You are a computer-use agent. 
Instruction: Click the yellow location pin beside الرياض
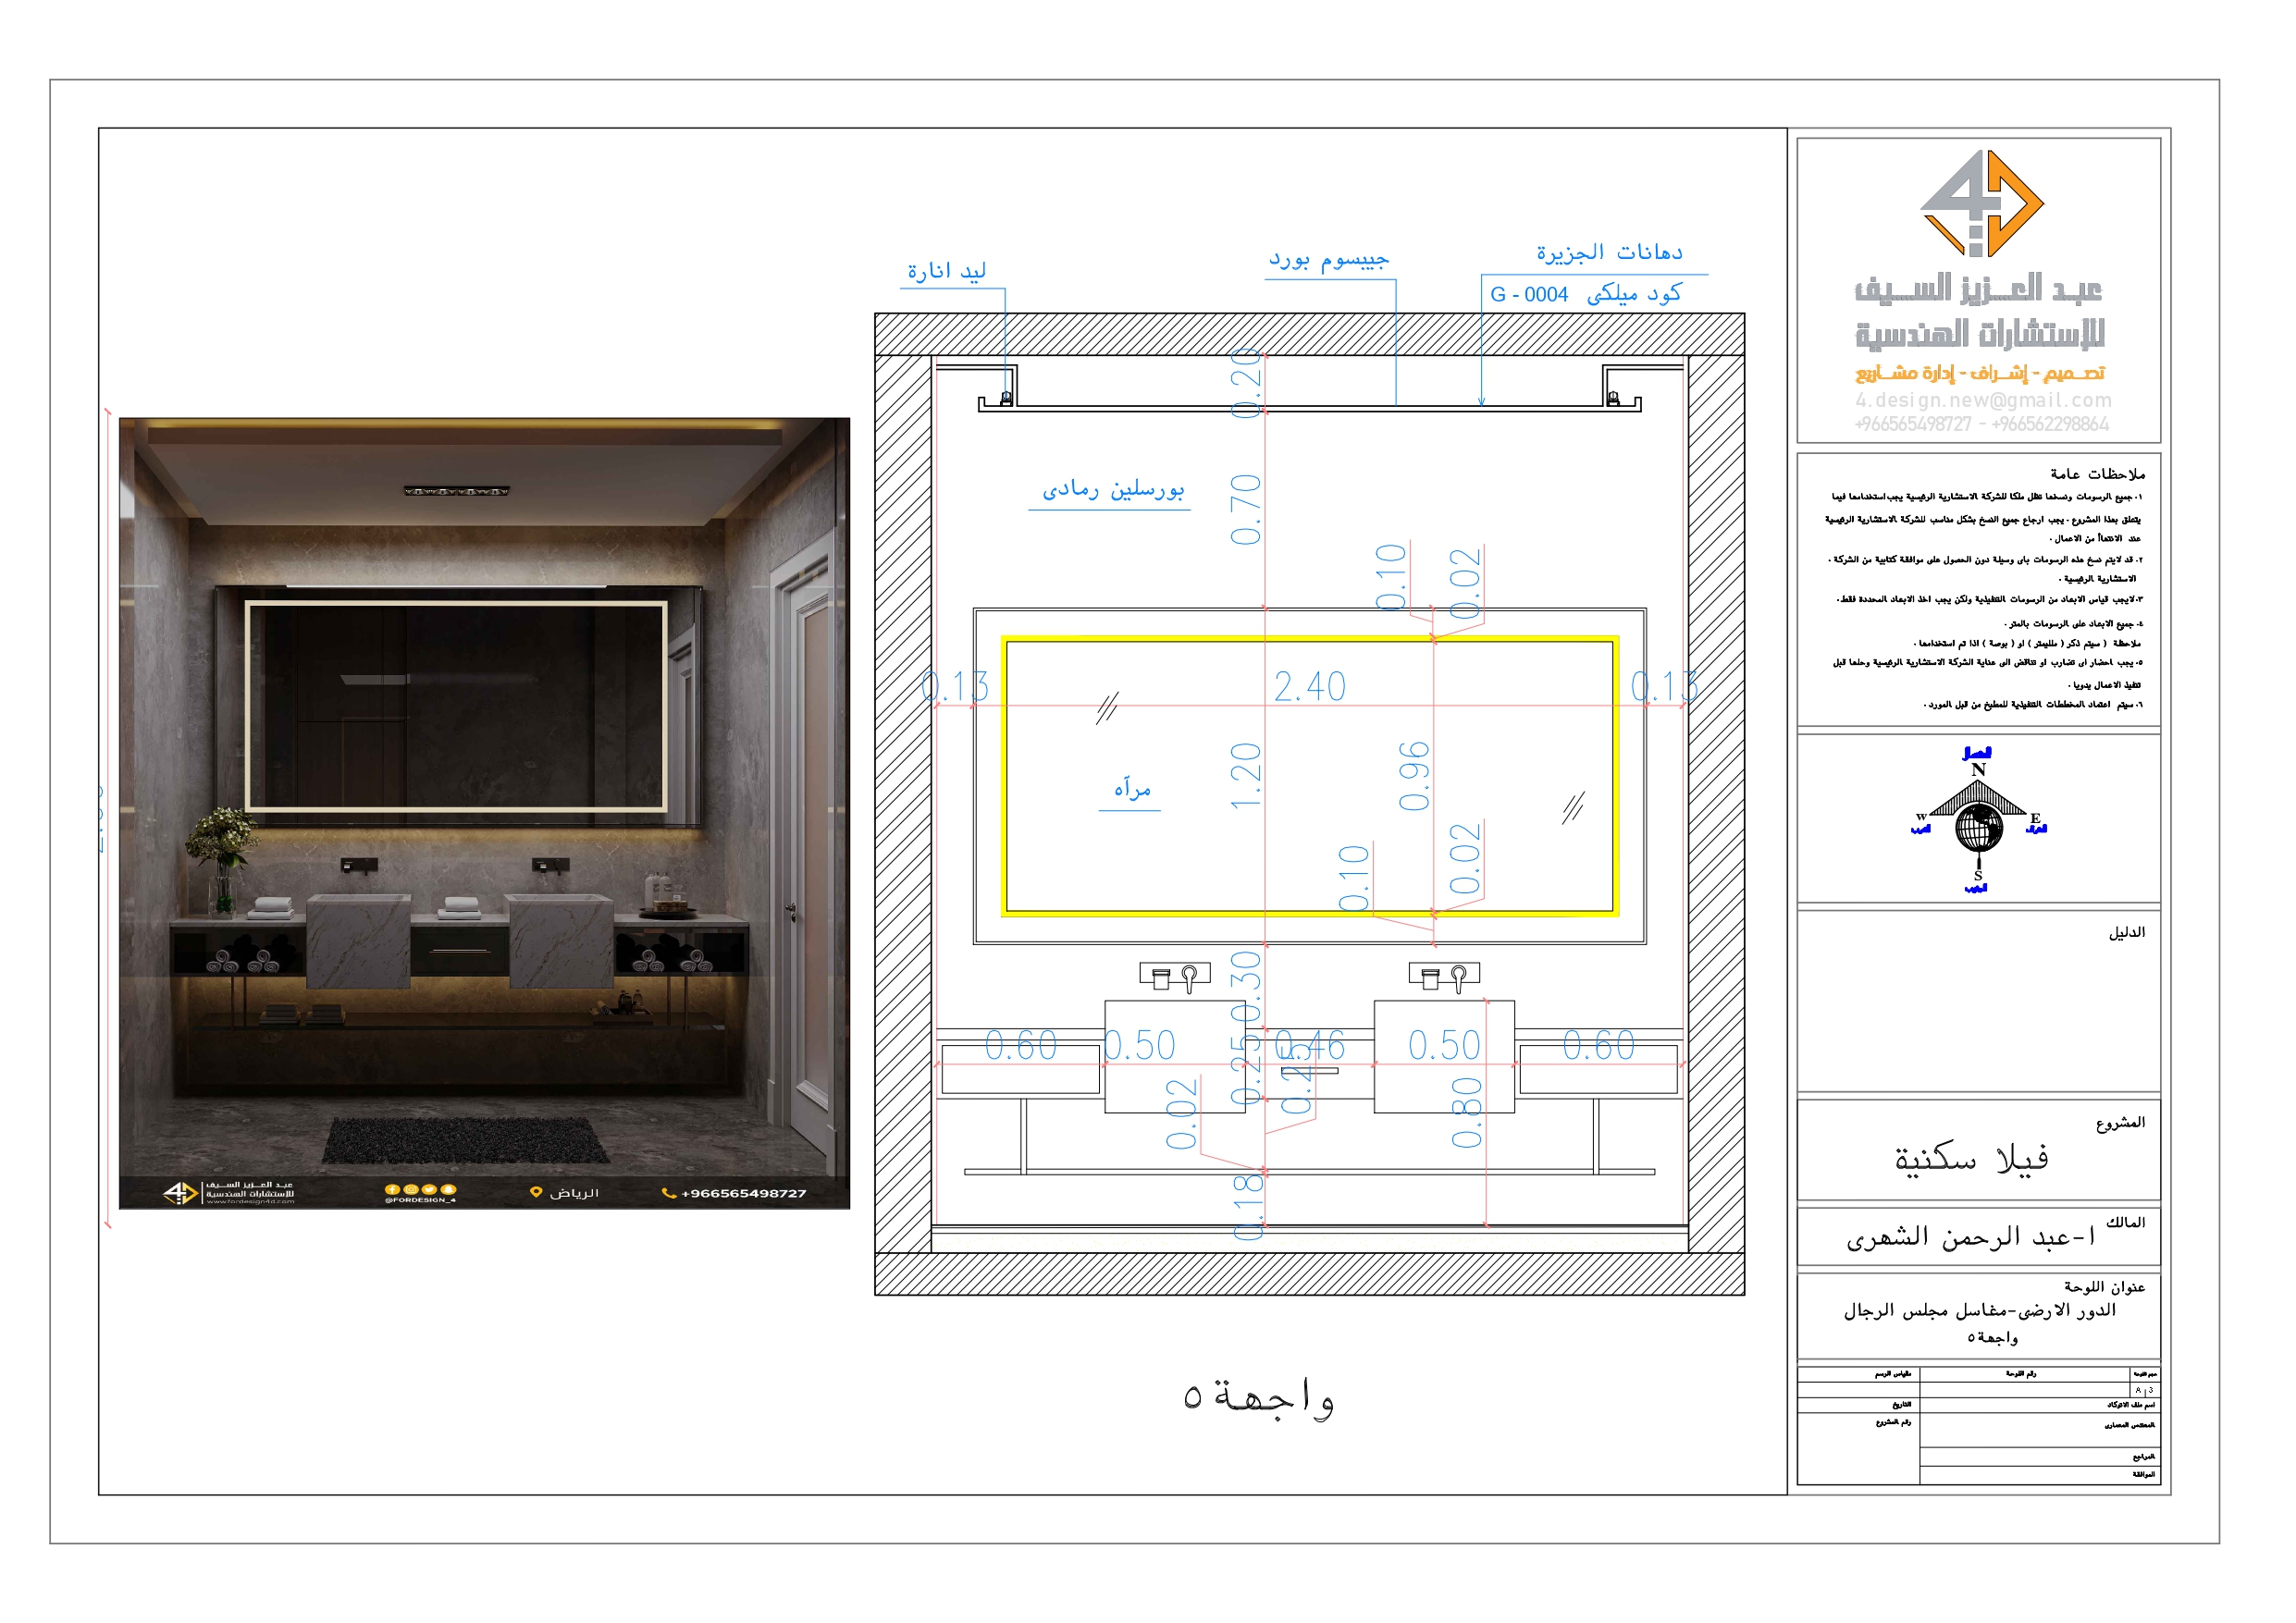pyautogui.click(x=536, y=1192)
